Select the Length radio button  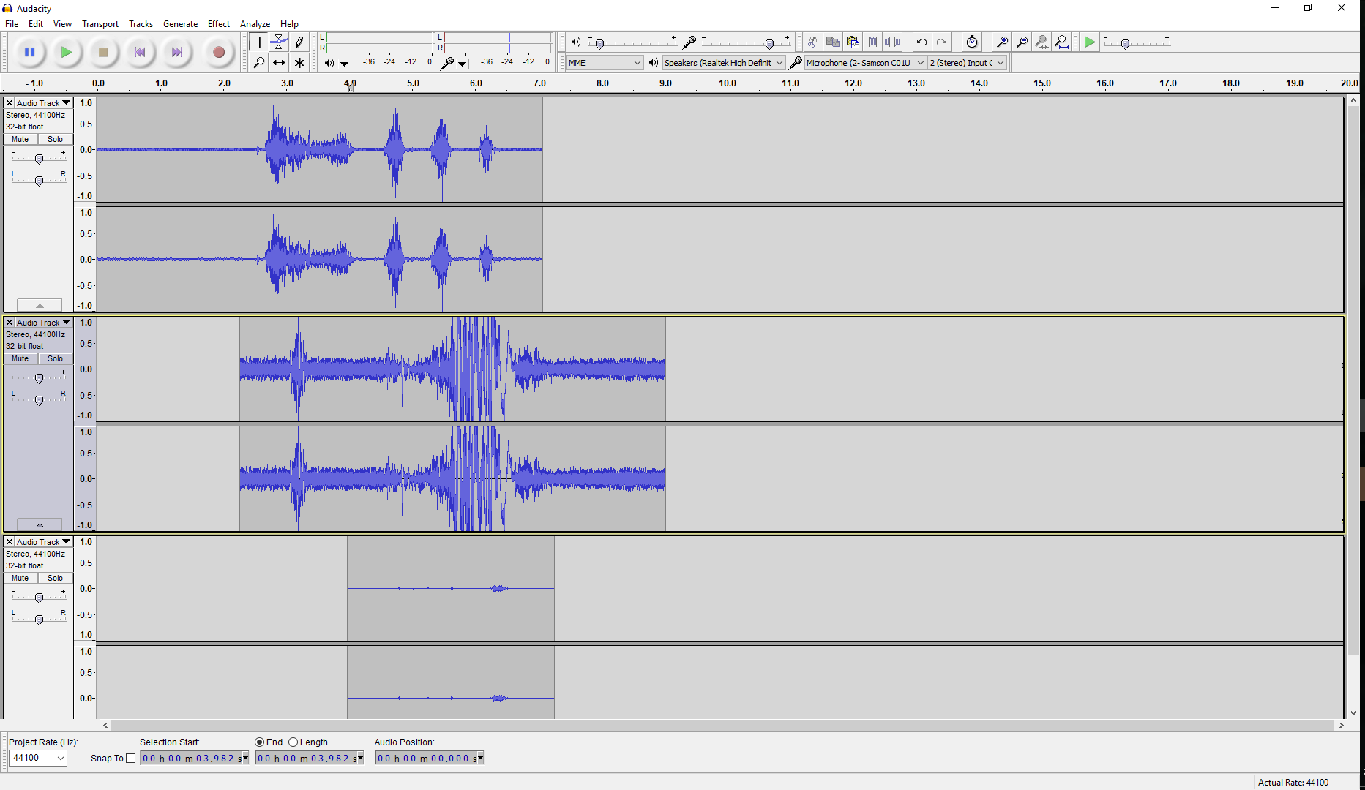click(293, 742)
